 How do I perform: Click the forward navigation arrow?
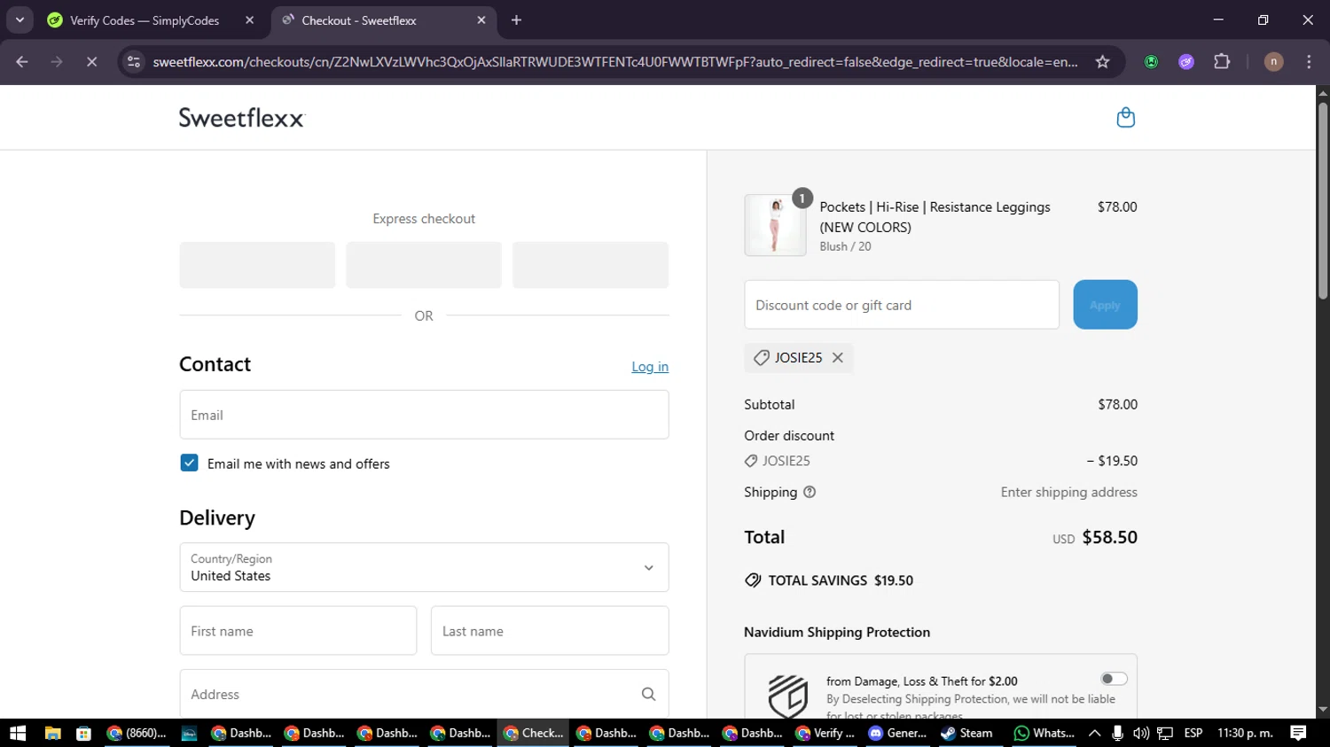tap(57, 62)
